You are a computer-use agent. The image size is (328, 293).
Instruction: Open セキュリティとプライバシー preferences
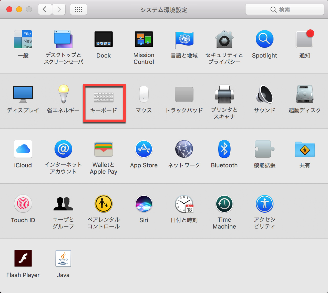click(224, 39)
